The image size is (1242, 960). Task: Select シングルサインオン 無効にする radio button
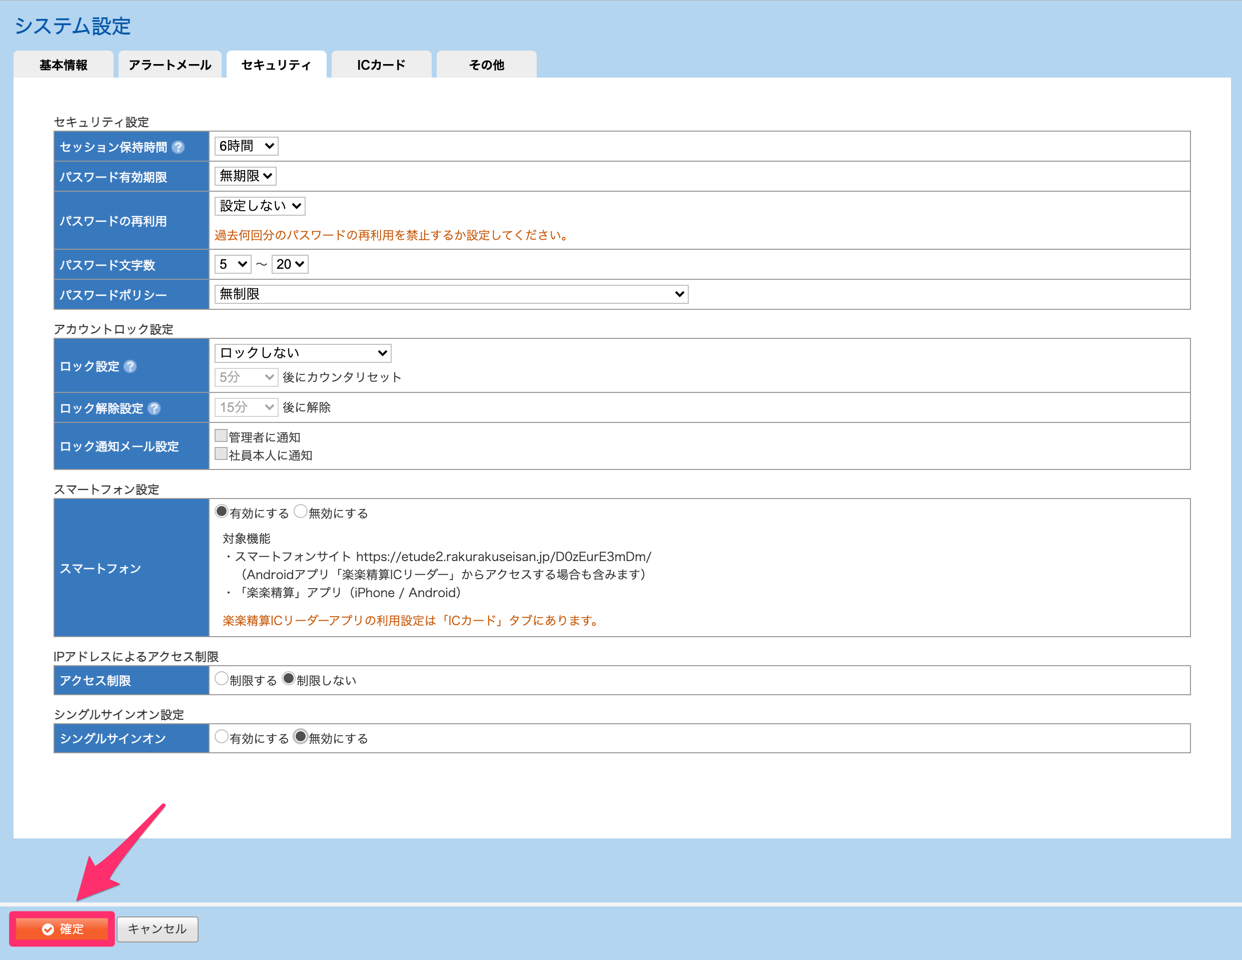(x=301, y=737)
